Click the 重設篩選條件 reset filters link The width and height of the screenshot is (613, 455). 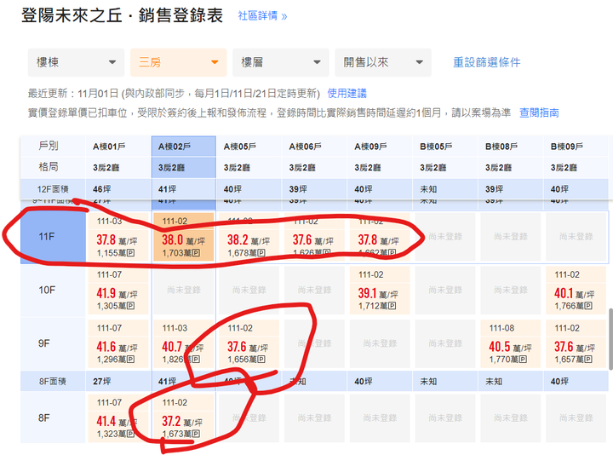coord(487,62)
